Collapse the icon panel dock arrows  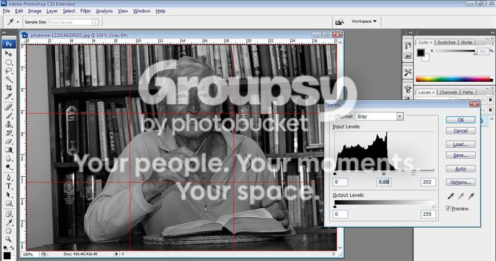tap(410, 32)
